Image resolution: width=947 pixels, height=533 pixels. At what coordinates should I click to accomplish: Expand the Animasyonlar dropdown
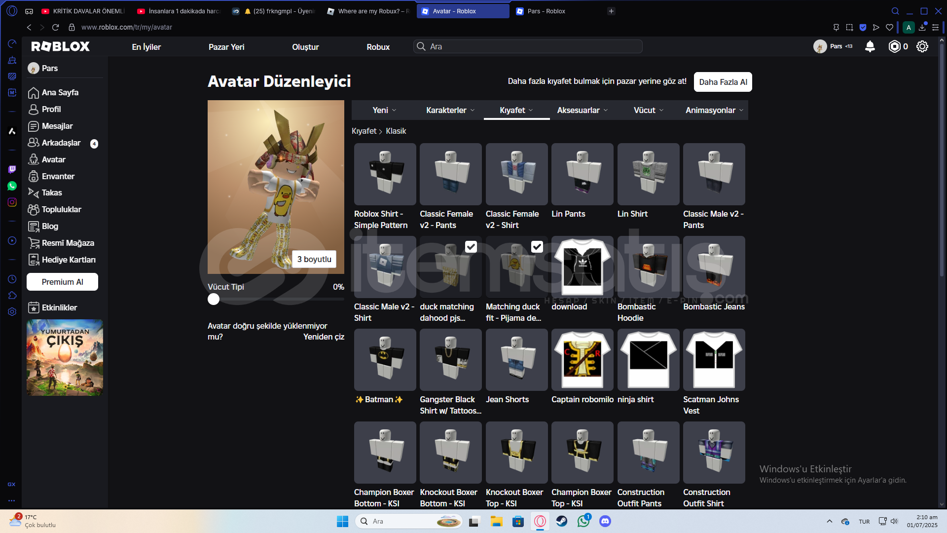pos(714,110)
